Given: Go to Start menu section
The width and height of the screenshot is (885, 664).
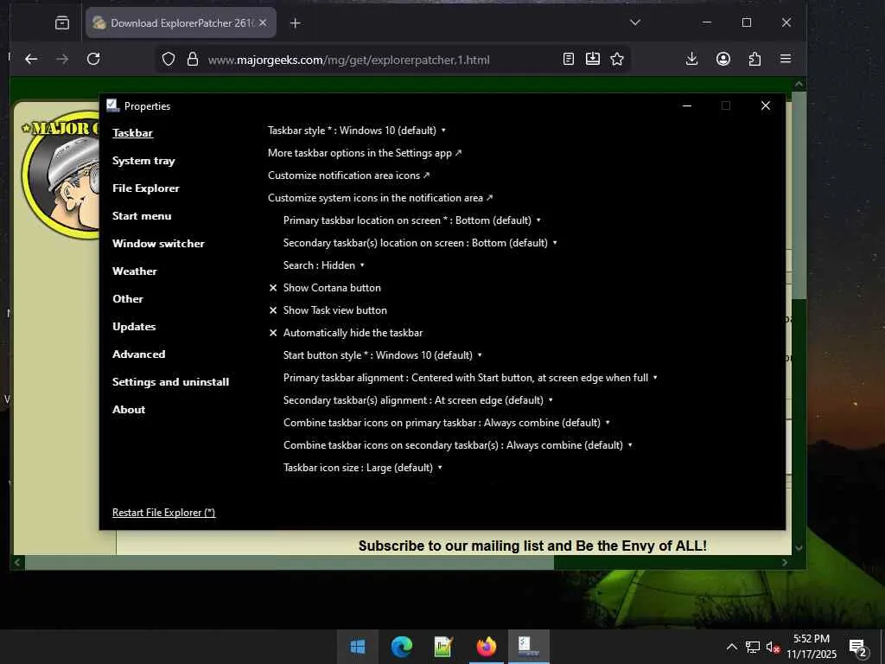Looking at the screenshot, I should click(142, 215).
